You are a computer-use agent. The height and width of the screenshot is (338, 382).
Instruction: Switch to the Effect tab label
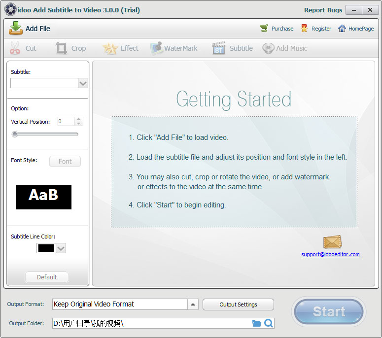click(x=130, y=48)
